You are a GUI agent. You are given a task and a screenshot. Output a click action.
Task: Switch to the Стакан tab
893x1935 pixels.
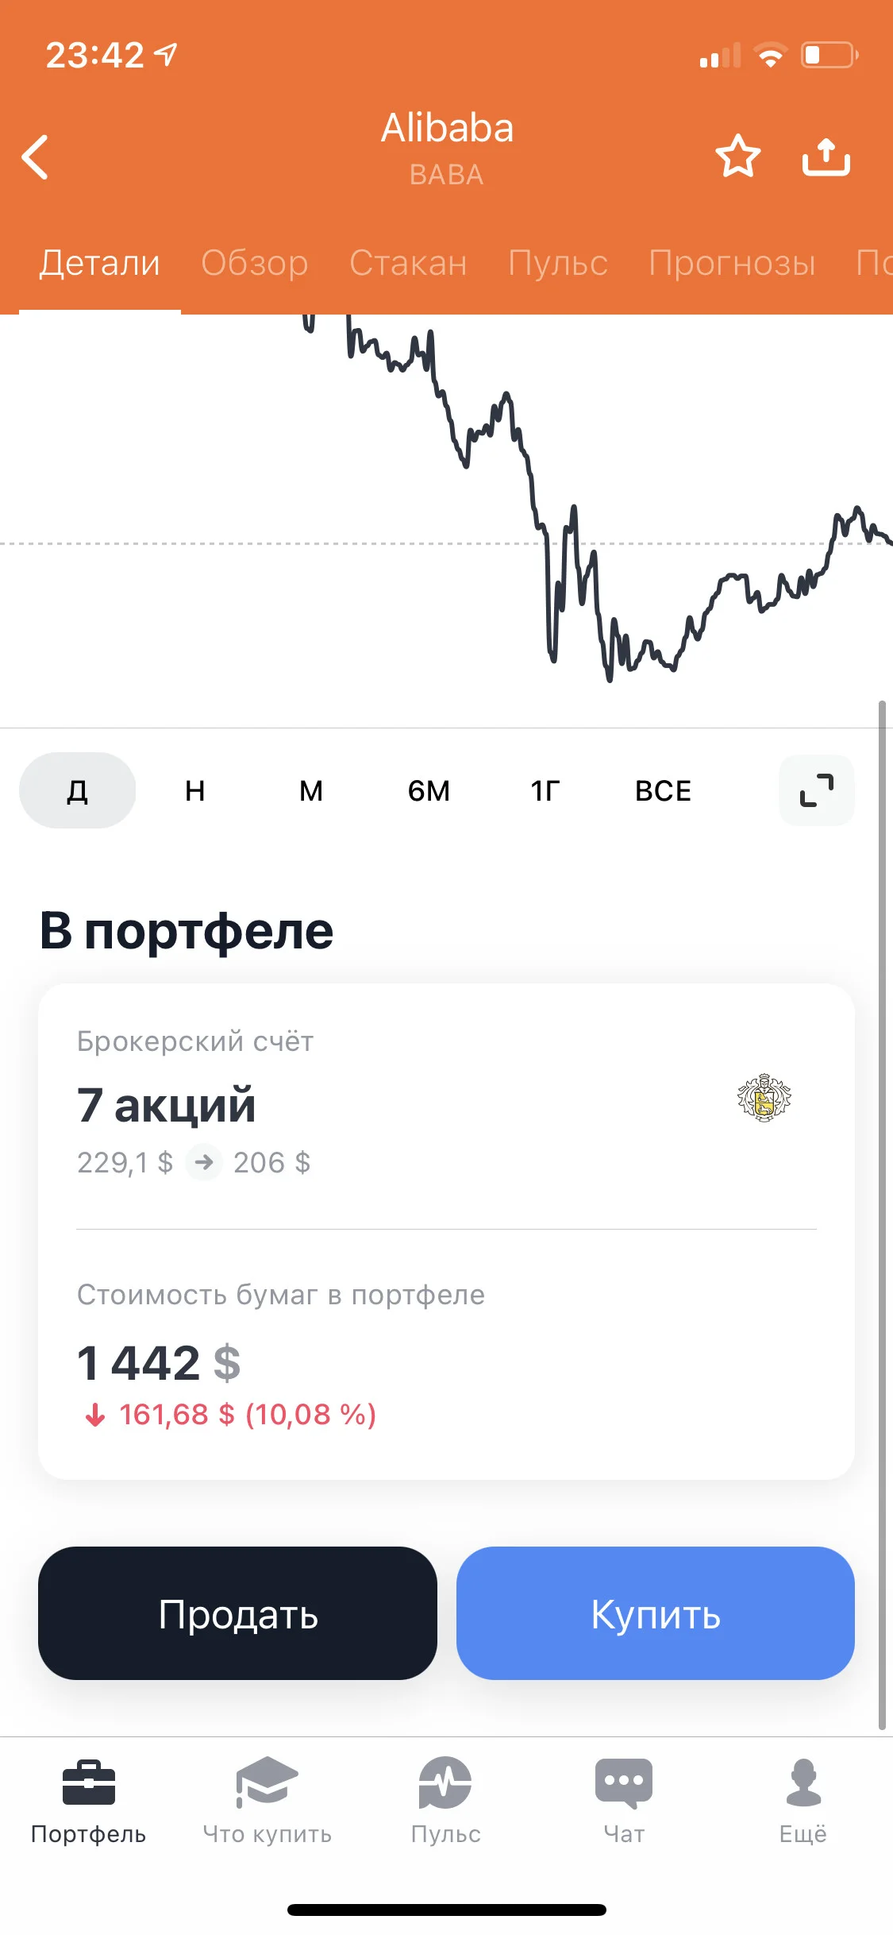(x=408, y=263)
